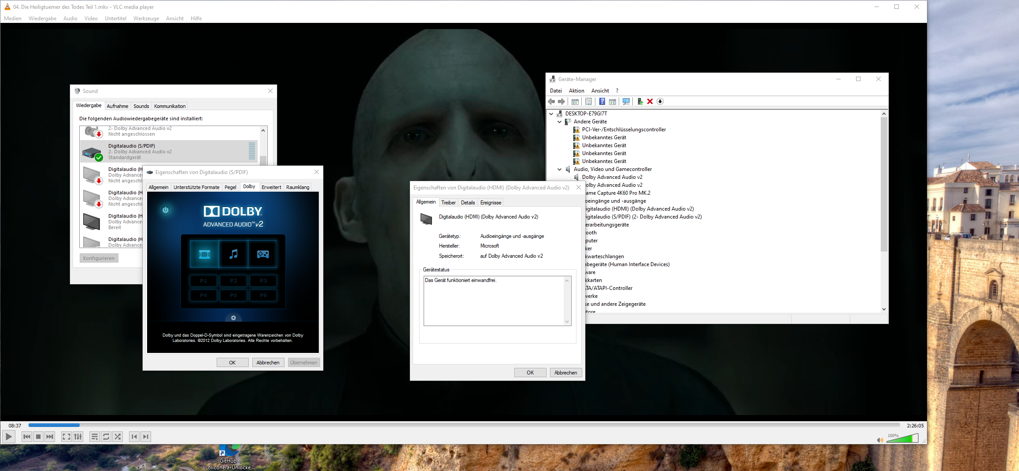The image size is (1019, 471).
Task: Jump to the previous media in VLC
Action: (27, 437)
